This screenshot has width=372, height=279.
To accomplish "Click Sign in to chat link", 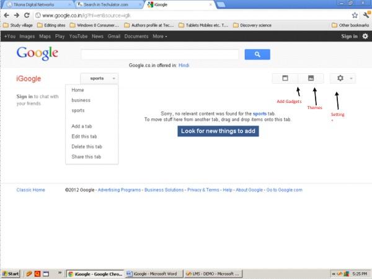I will click(x=24, y=97).
